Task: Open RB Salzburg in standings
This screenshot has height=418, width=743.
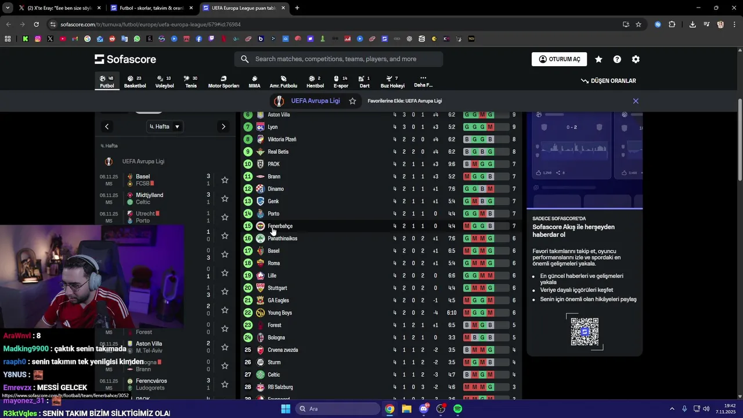Action: (x=280, y=387)
